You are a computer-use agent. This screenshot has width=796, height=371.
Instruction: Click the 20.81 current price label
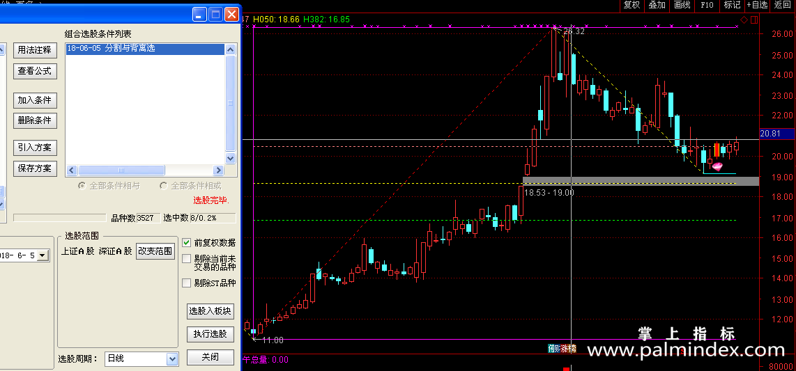pyautogui.click(x=776, y=134)
